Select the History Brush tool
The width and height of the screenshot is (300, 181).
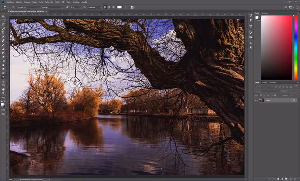(x=3, y=53)
